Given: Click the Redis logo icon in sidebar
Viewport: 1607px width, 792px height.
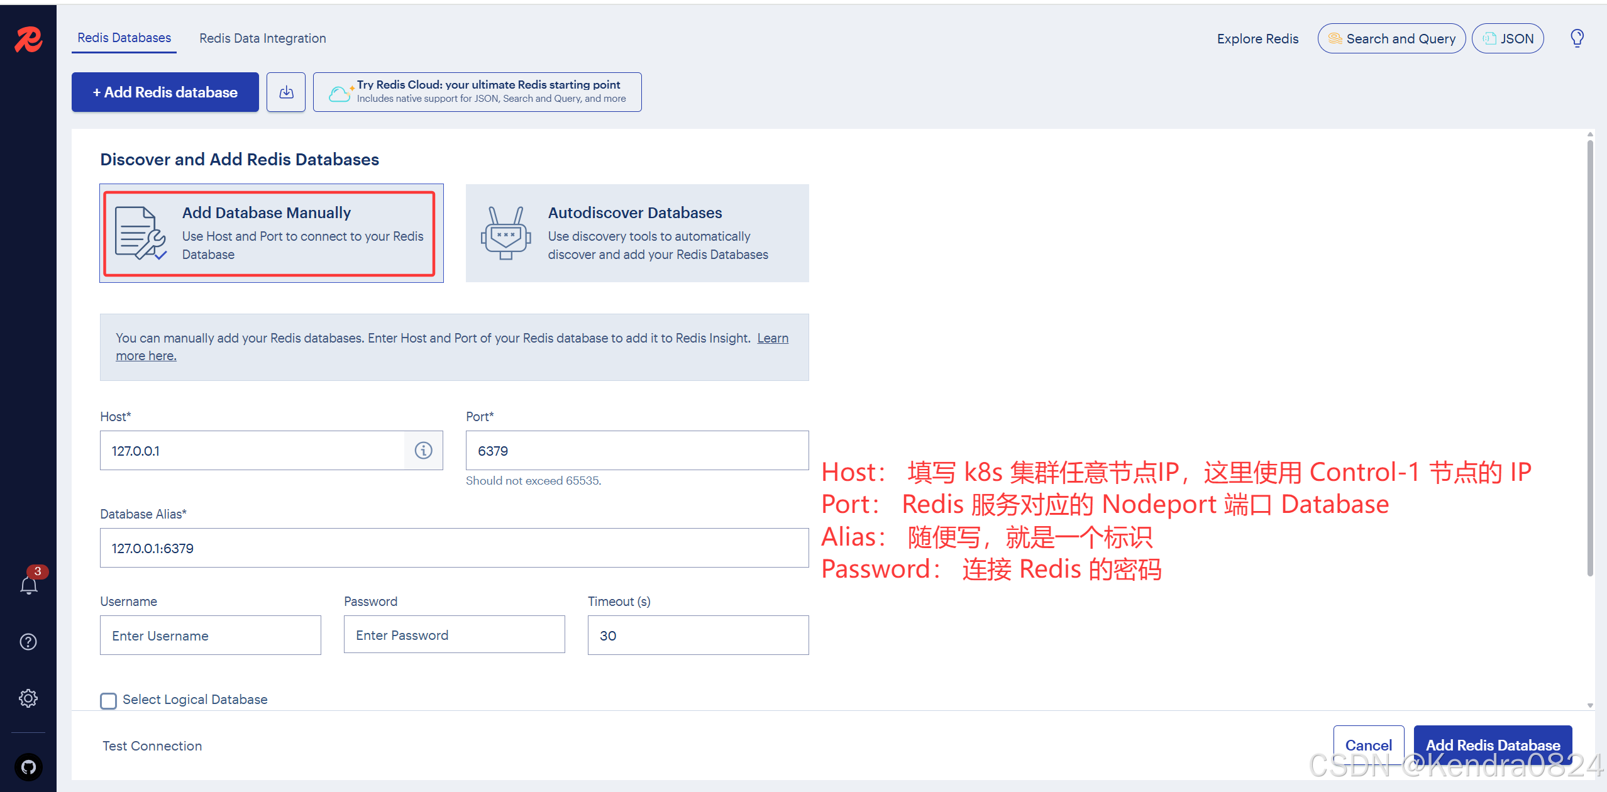Looking at the screenshot, I should click(x=28, y=39).
